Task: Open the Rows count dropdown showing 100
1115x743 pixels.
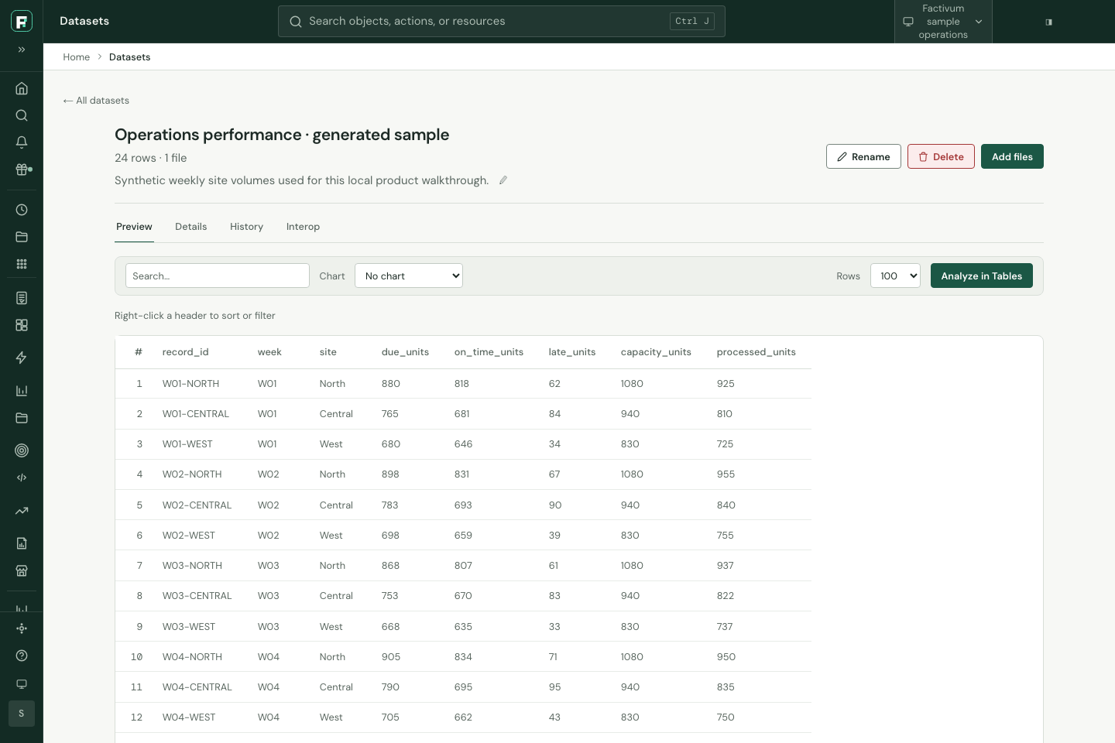Action: click(895, 276)
